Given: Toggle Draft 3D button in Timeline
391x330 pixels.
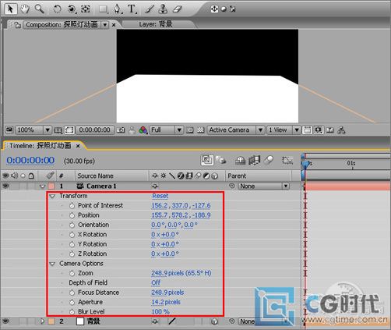Looking at the screenshot, I should click(221, 160).
